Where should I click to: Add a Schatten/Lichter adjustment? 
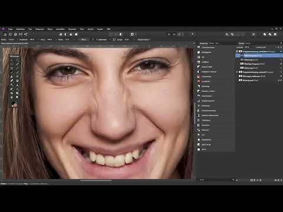[x=215, y=91]
